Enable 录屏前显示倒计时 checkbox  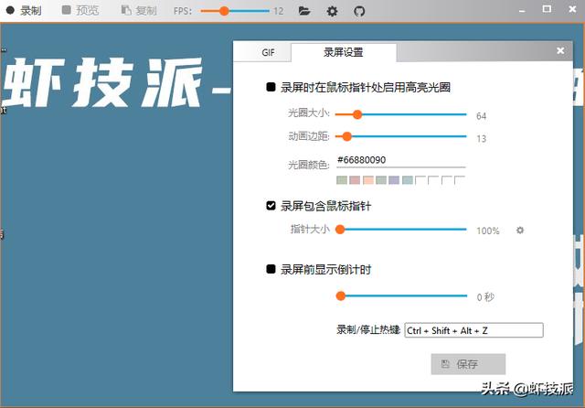(x=271, y=269)
